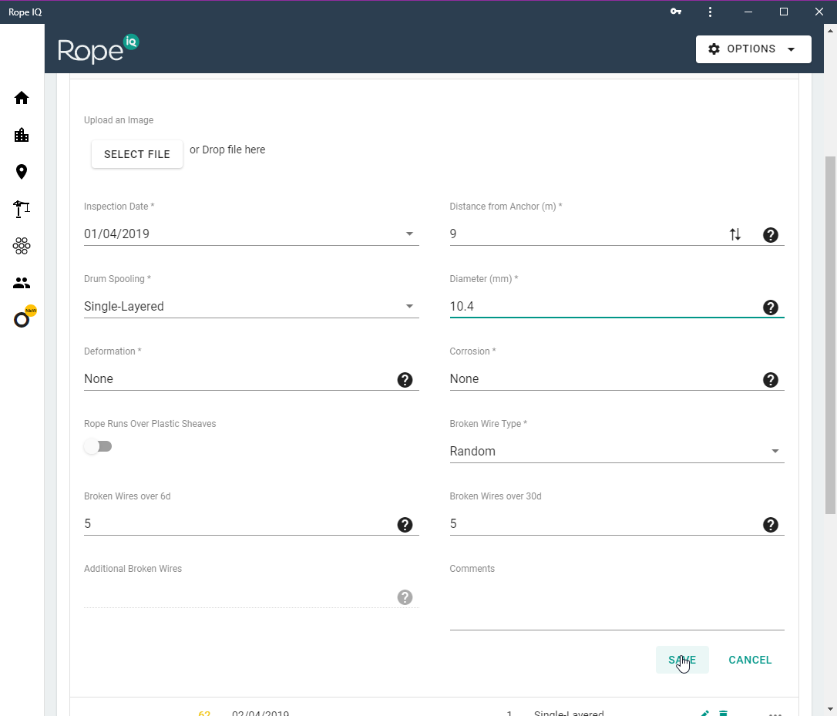Viewport: 837px width, 716px height.
Task: Show help for Diameter field
Action: [x=770, y=308]
